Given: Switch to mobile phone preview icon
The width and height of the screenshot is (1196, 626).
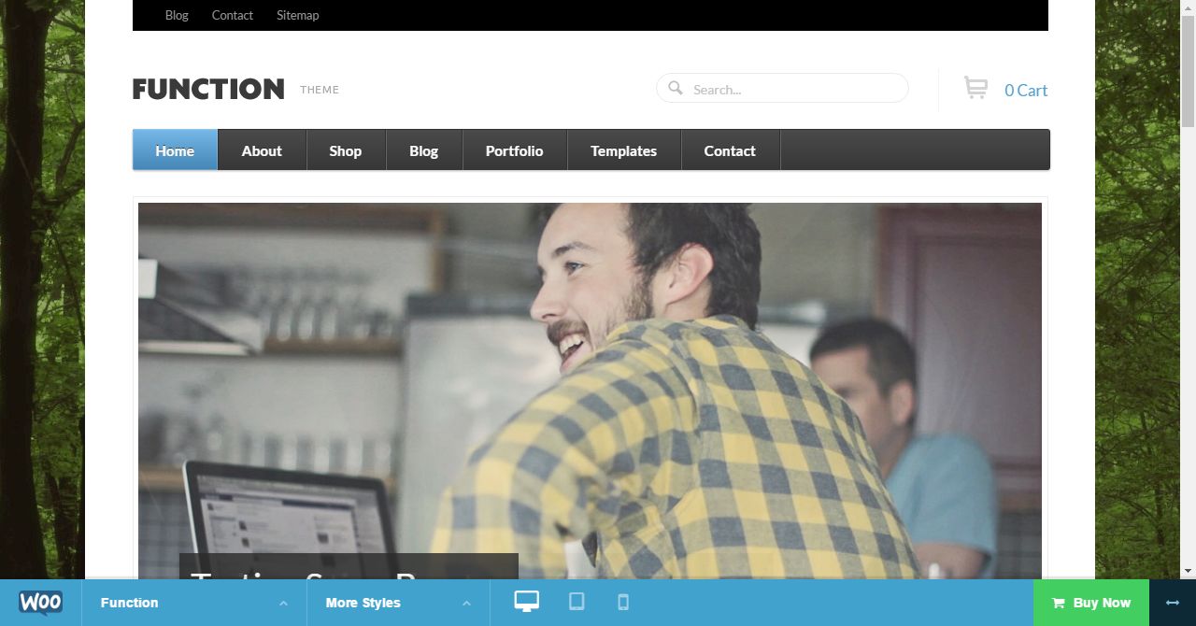Looking at the screenshot, I should (623, 603).
